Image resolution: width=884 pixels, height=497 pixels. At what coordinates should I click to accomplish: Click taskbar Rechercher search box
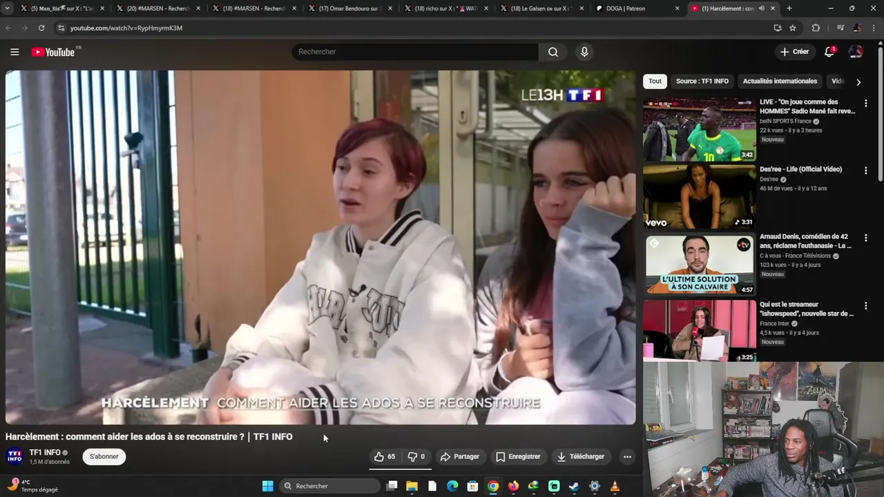pyautogui.click(x=330, y=486)
